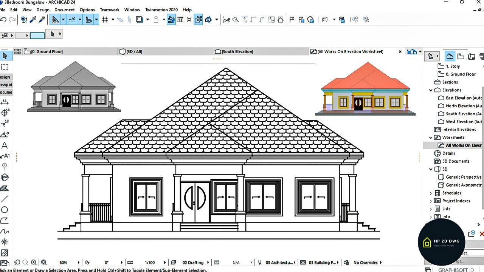Select the Arrow tool in toolbox
Image resolution: width=484 pixels, height=272 pixels.
tap(5, 56)
